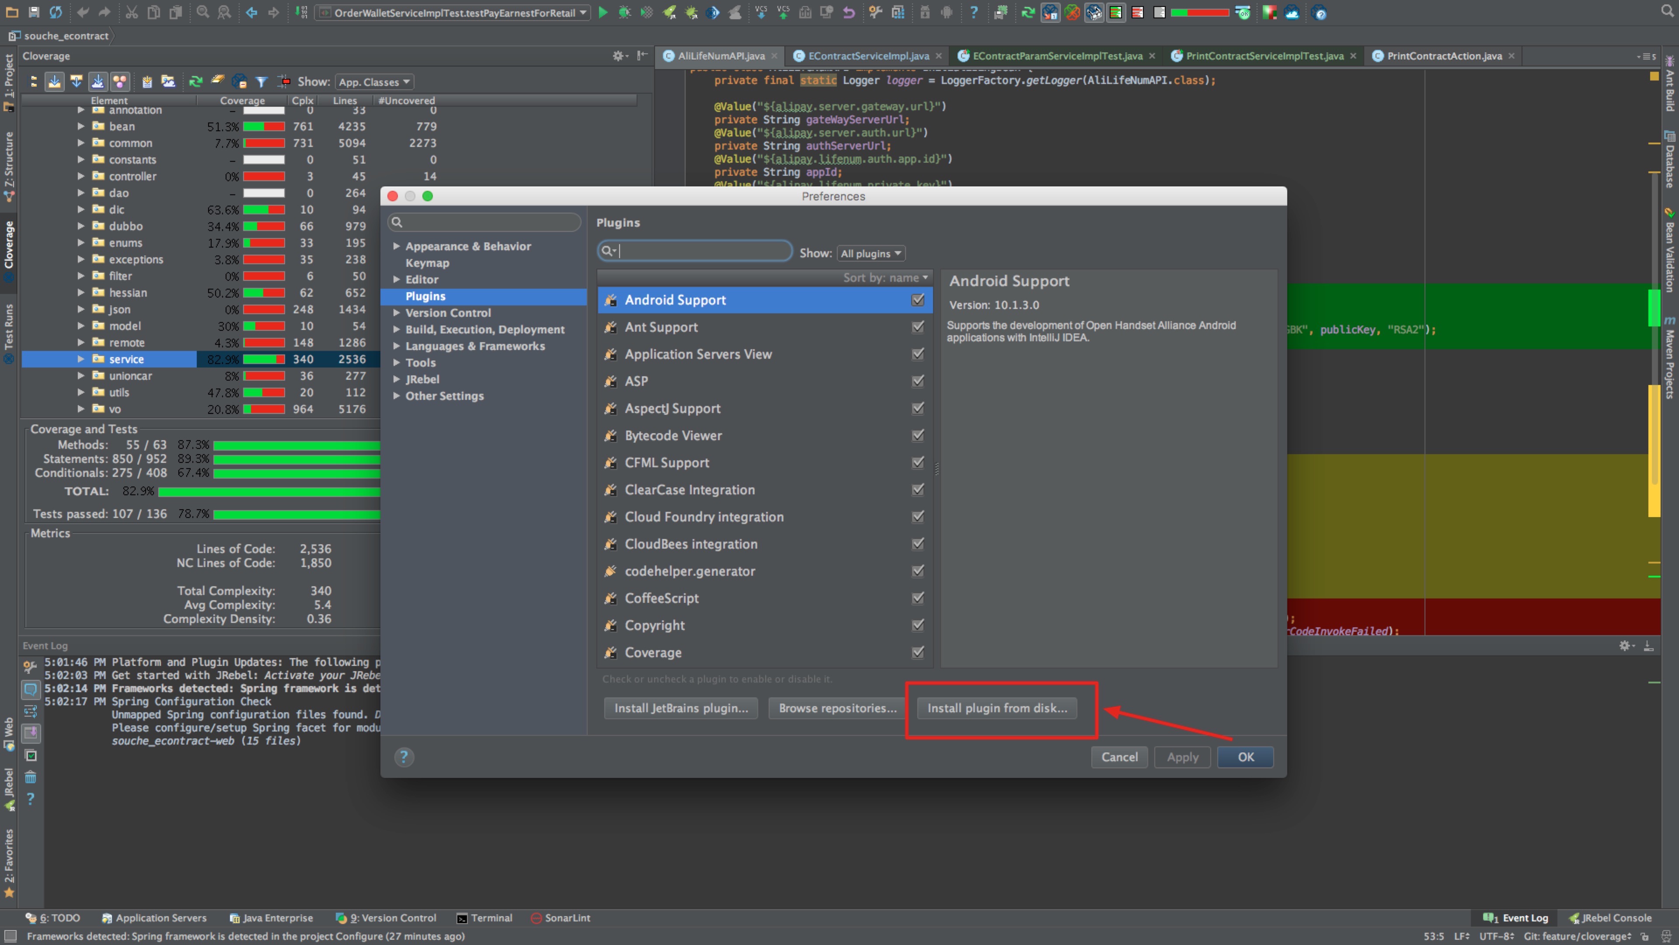The image size is (1679, 945).
Task: Click the three colored circles icon in Cloverage
Action: click(120, 81)
